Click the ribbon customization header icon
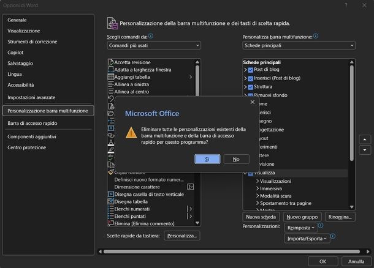 tap(112, 23)
